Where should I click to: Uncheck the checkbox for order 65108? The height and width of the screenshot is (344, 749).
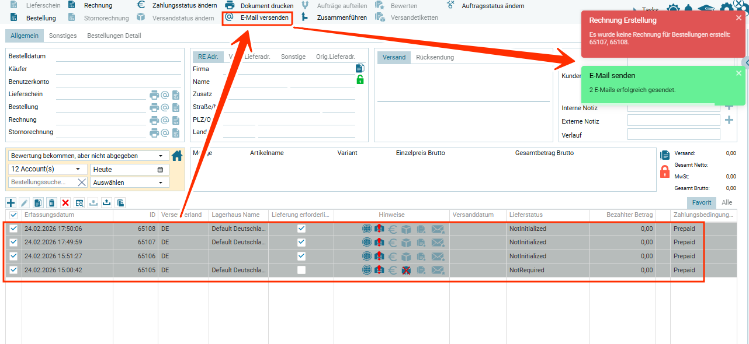(x=13, y=229)
